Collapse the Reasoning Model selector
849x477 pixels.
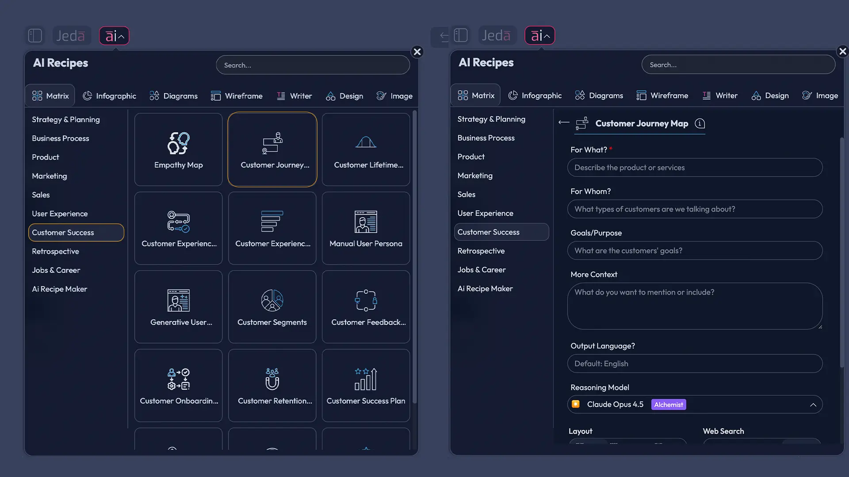814,405
